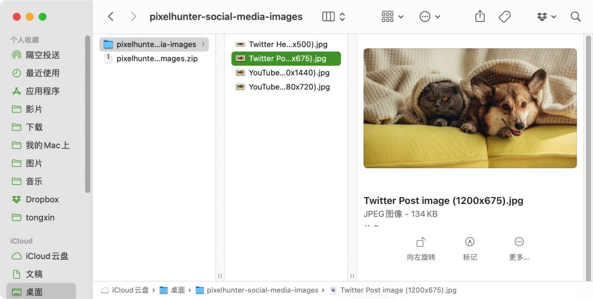The height and width of the screenshot is (299, 593).
Task: Switch view using the column view icon
Action: point(328,16)
